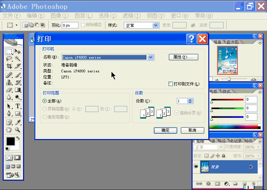Select the Hand tool
Viewport: 267px width, 190px height.
pos(9,130)
